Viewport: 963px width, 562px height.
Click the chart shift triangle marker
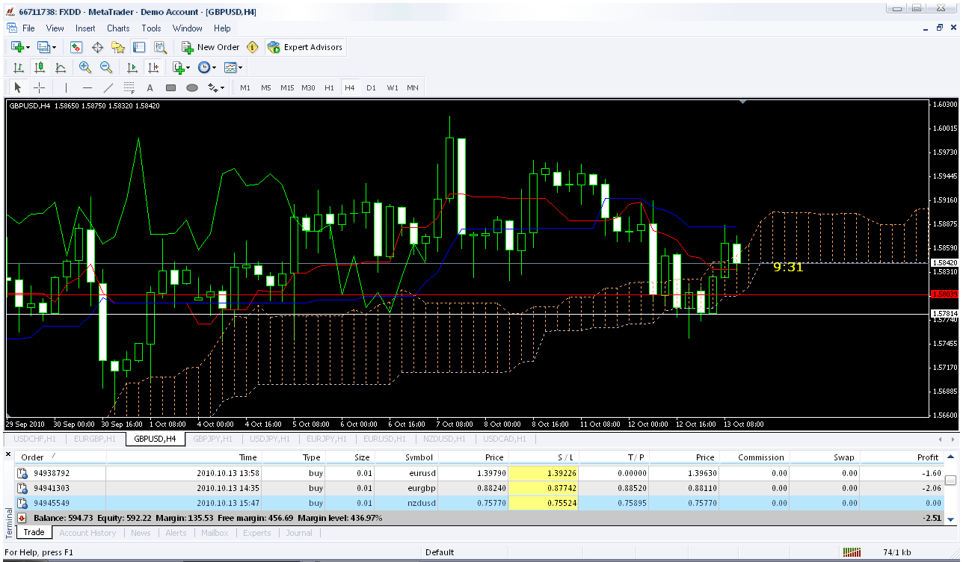click(743, 101)
